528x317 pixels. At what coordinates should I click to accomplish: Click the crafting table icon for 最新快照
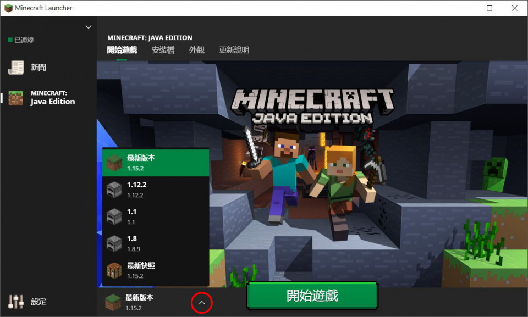(x=114, y=270)
